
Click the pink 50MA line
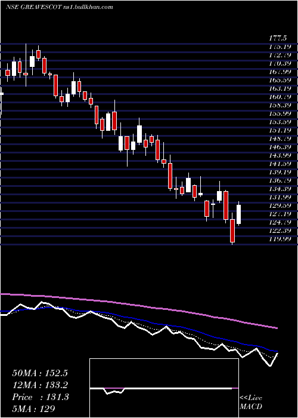click(x=138, y=305)
